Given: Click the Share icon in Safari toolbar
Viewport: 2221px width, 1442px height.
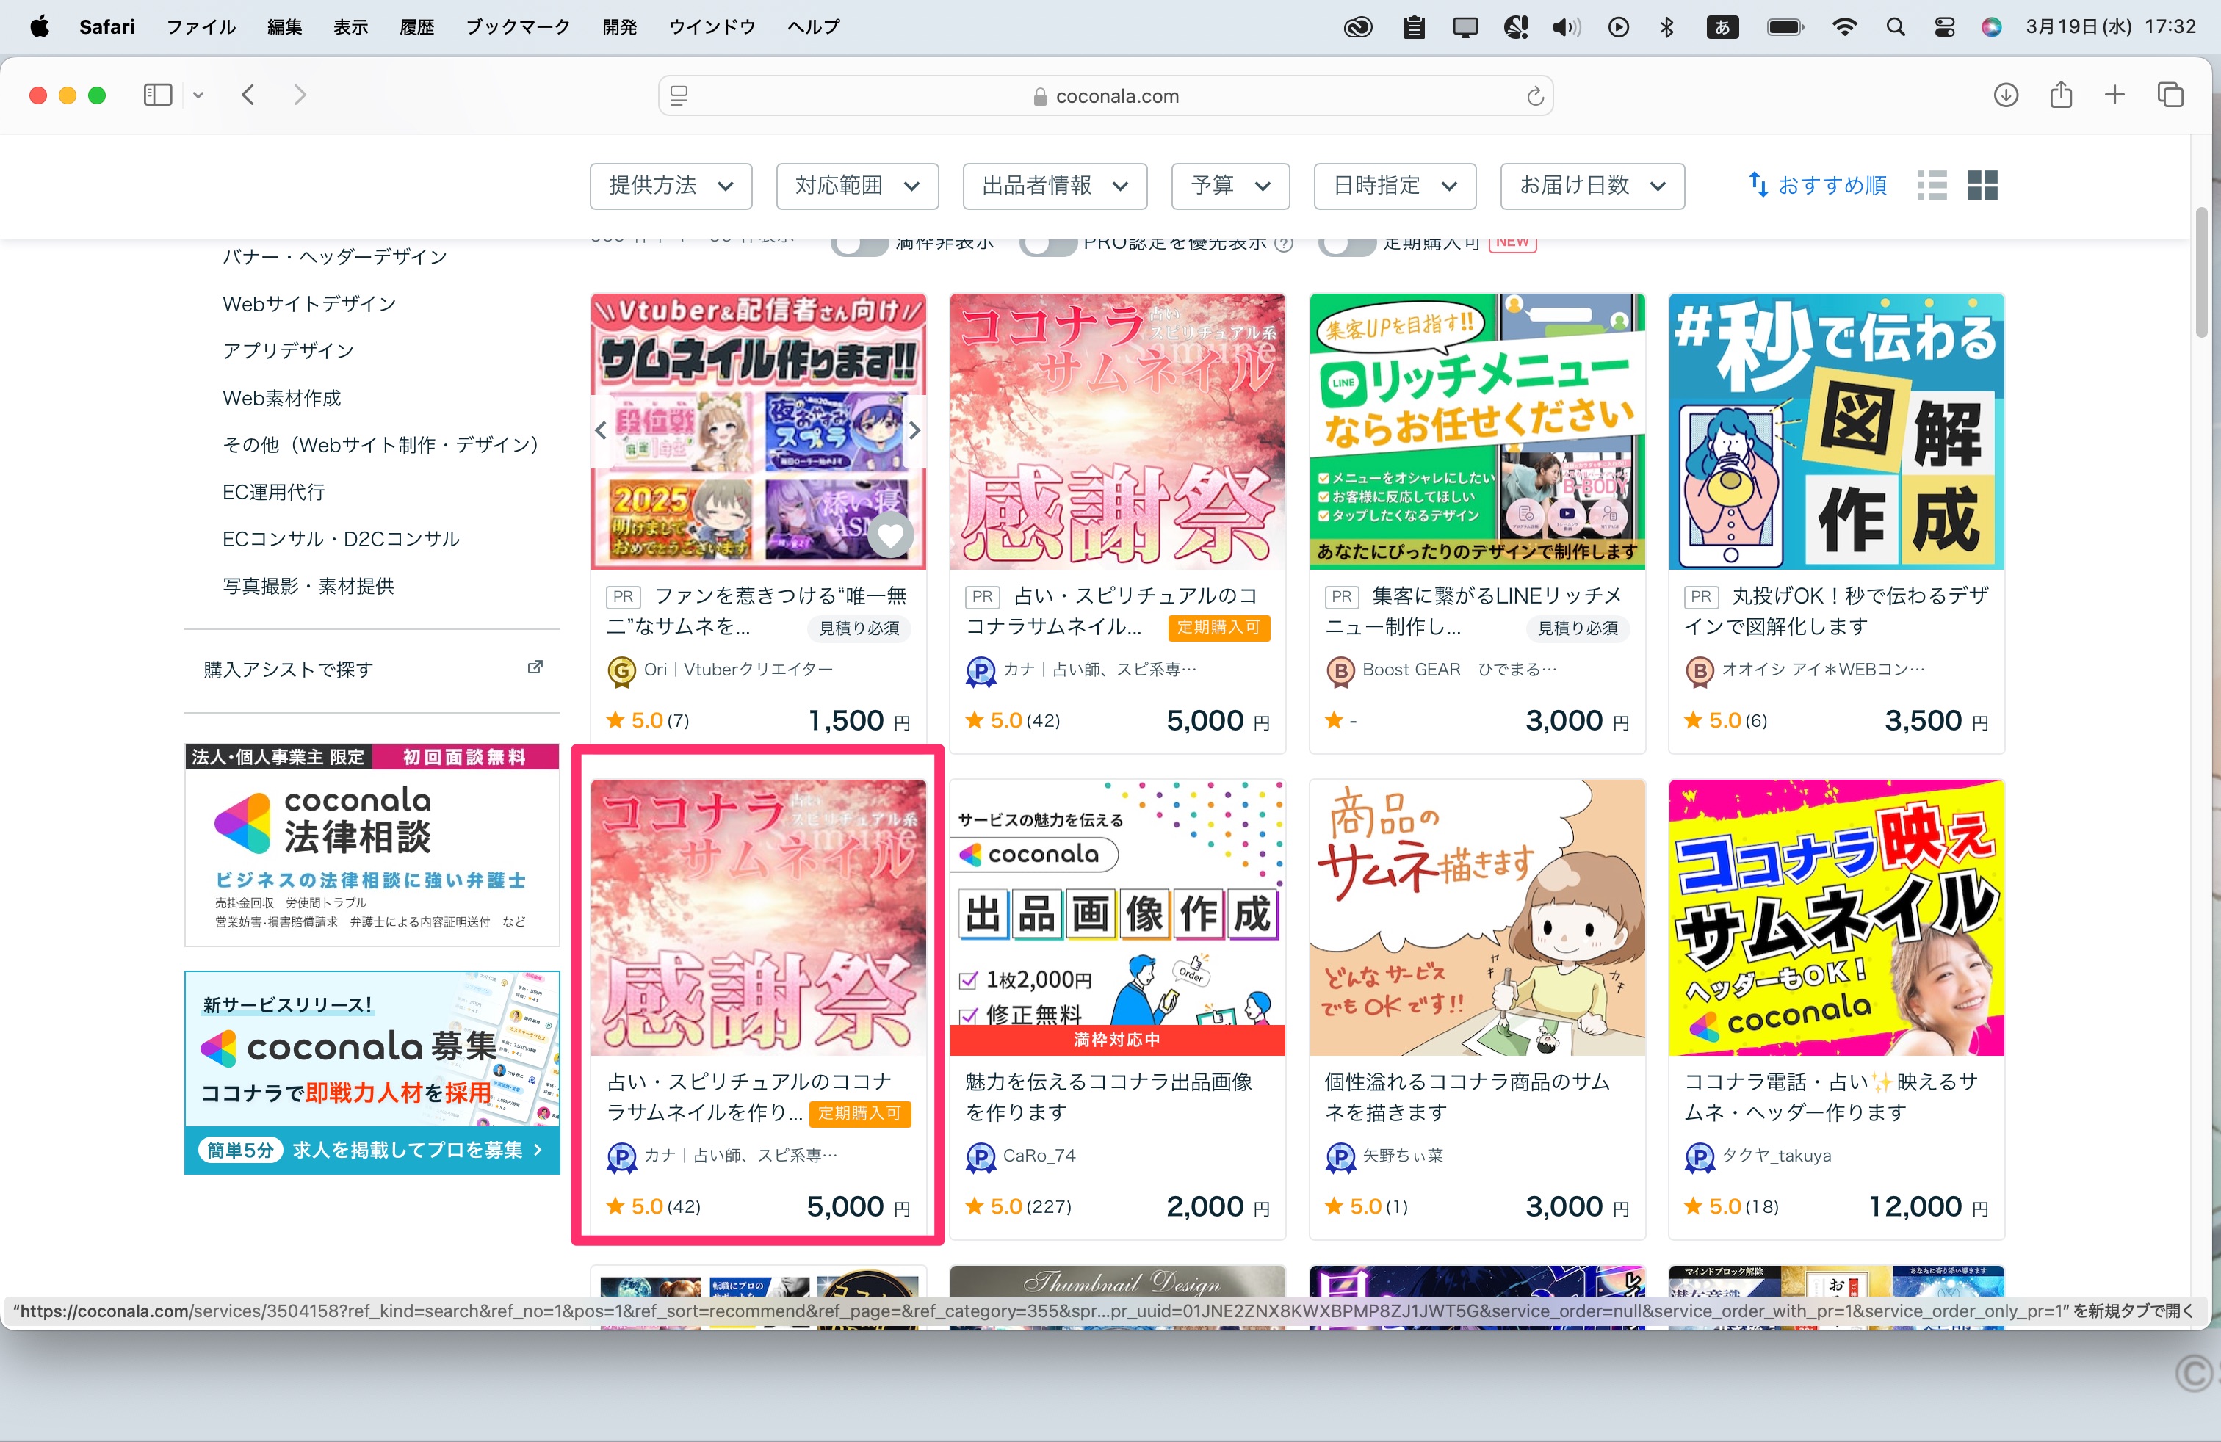Looking at the screenshot, I should point(2060,94).
